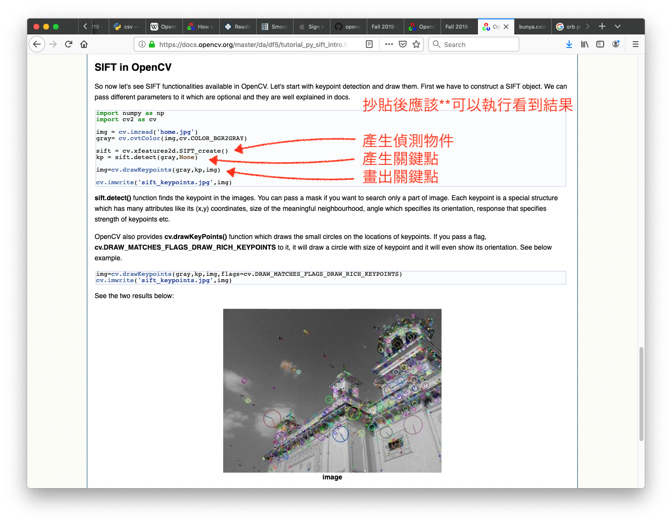Screen dimensions: 672x524
Task: Open the Library bookshelf icon
Action: (x=585, y=44)
